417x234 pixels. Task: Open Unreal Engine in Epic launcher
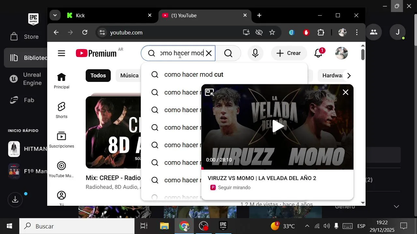(26, 79)
